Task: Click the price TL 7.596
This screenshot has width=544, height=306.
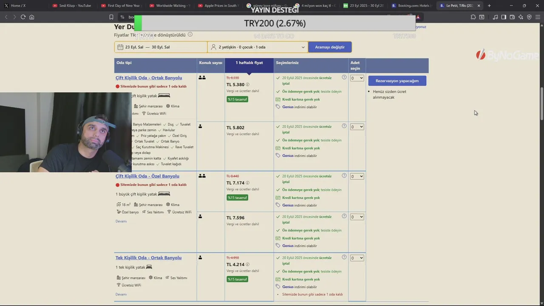Action: click(235, 218)
